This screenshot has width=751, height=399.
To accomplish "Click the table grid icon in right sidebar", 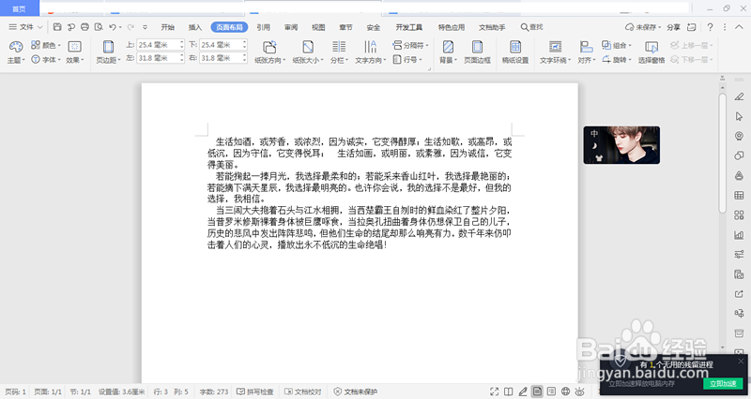I will tap(739, 195).
